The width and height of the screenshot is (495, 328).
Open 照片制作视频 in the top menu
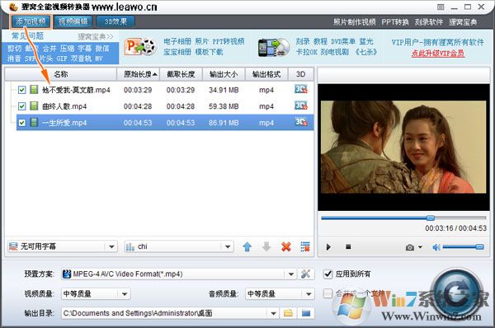(355, 22)
